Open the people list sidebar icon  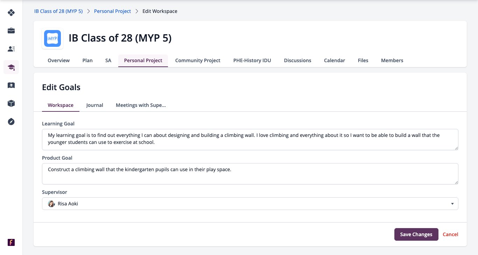pyautogui.click(x=11, y=49)
